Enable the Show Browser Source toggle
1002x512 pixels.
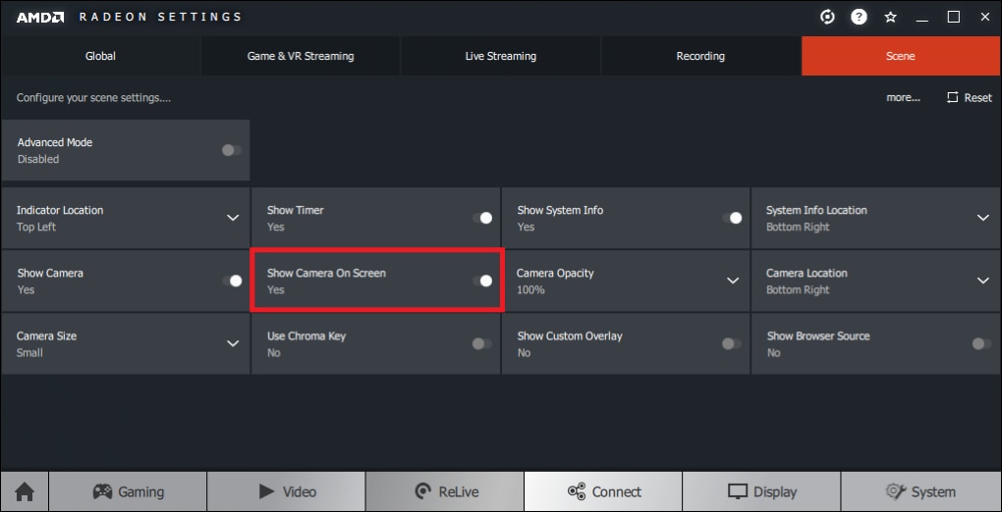981,343
